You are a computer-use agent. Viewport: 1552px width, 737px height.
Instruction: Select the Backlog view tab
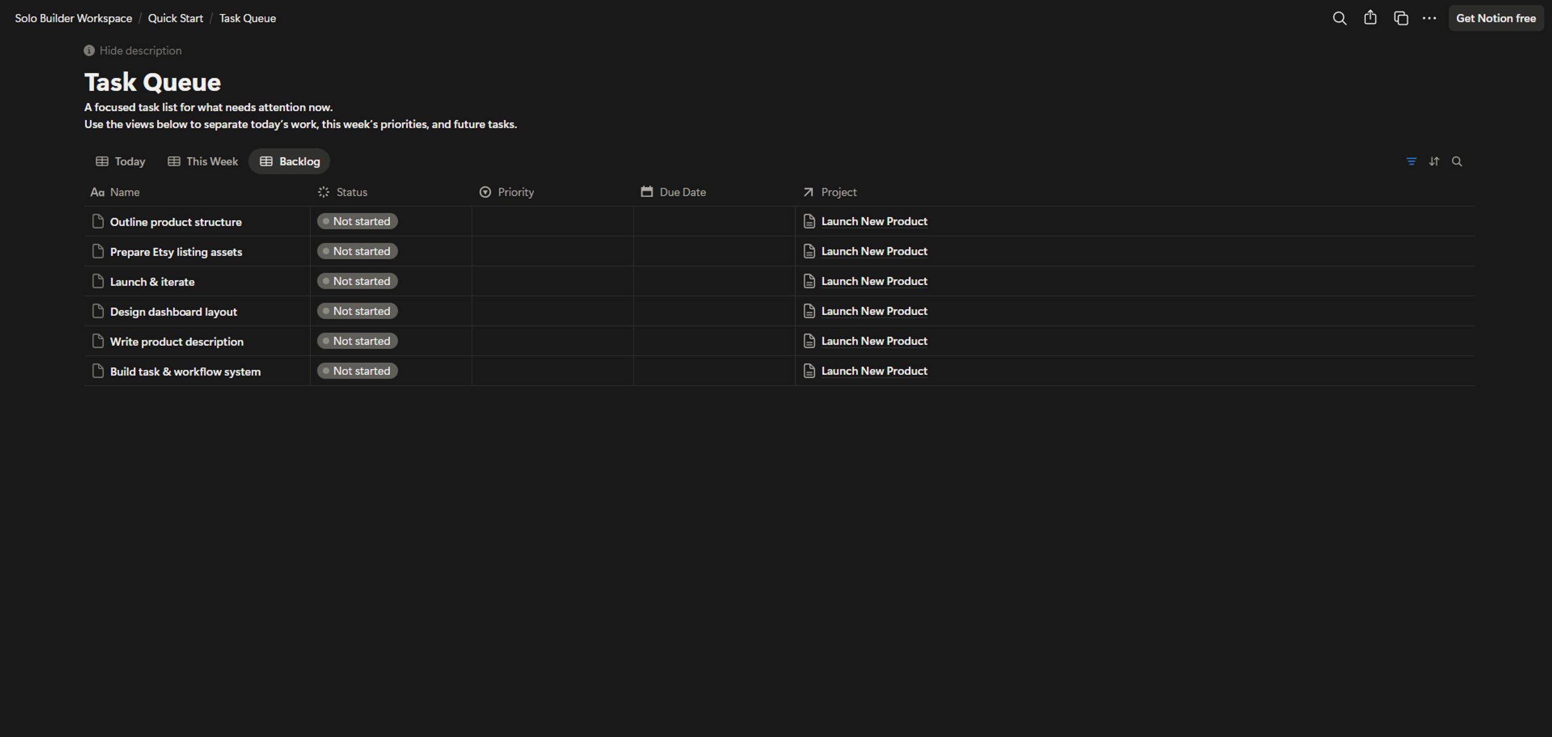click(289, 161)
